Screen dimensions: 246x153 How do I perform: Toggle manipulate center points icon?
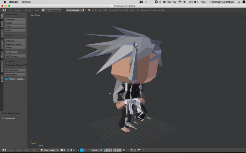click(74, 150)
